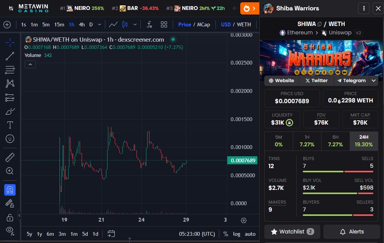This screenshot has width=384, height=243.
Task: Open the trending fire icon button
Action: pyautogui.click(x=249, y=8)
